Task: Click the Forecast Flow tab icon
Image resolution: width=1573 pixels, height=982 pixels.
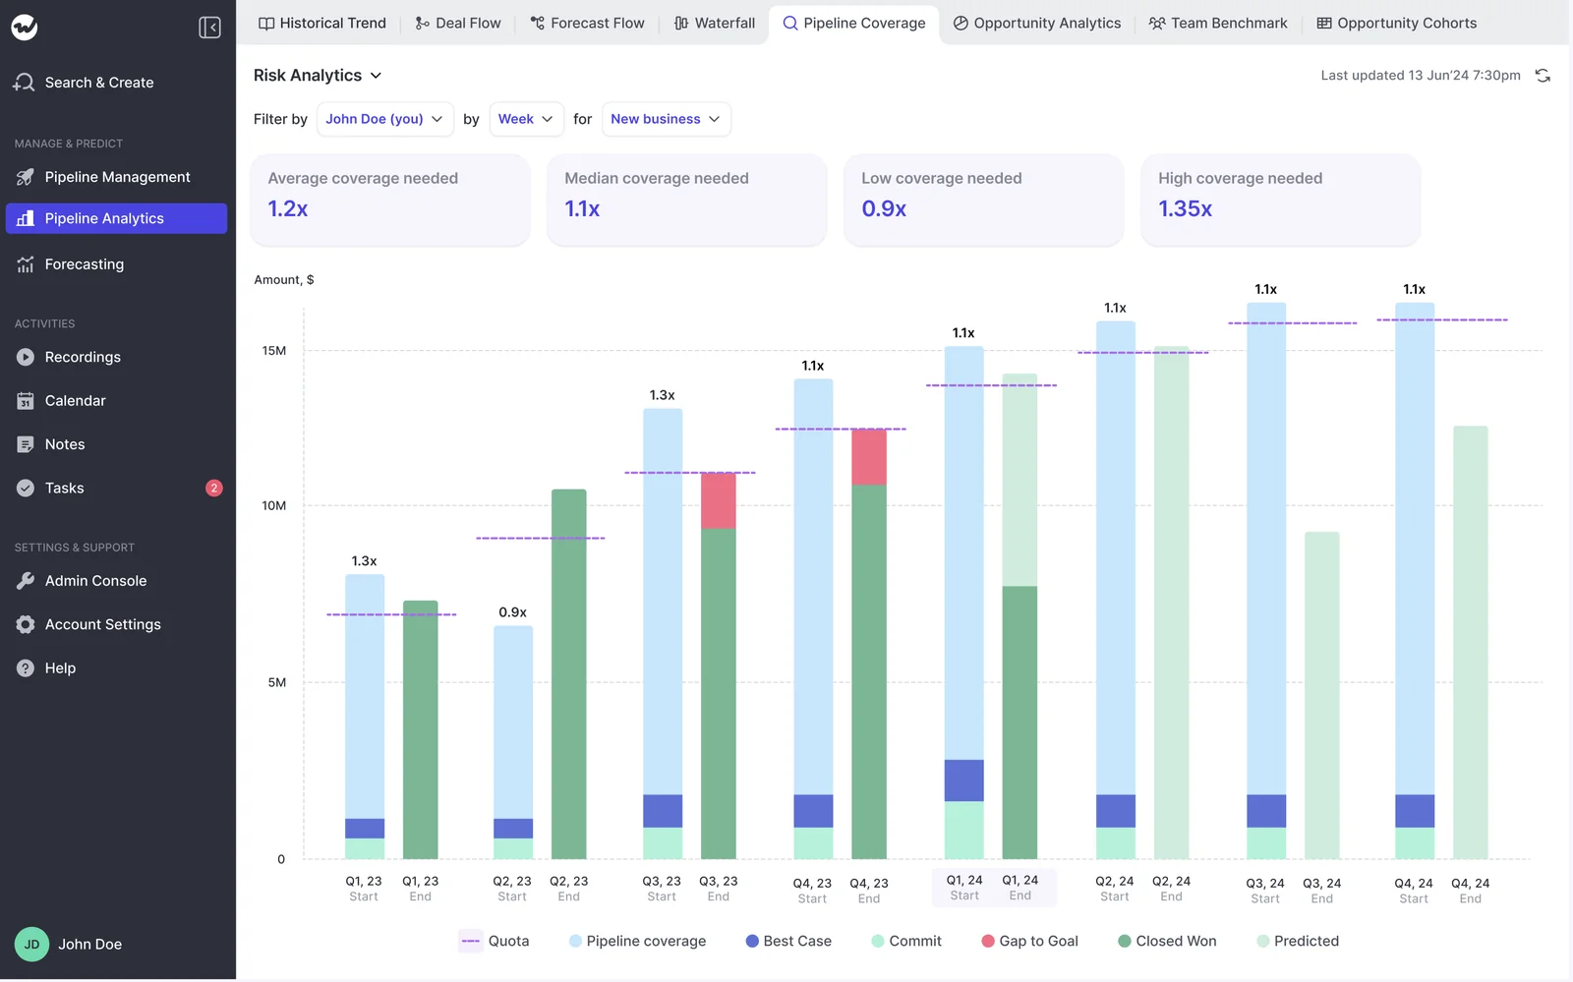Action: coord(538,23)
